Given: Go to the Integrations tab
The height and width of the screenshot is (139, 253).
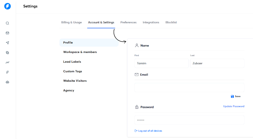Looking at the screenshot, I should coord(151,22).
